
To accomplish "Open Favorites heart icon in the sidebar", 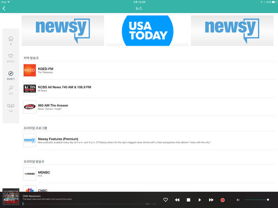I will [11, 56].
